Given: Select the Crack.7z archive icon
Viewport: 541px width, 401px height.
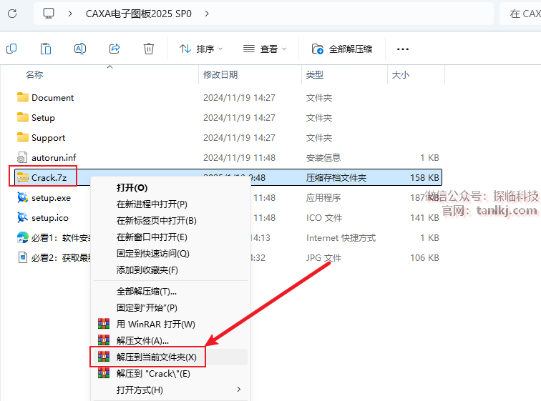Looking at the screenshot, I should pos(23,177).
